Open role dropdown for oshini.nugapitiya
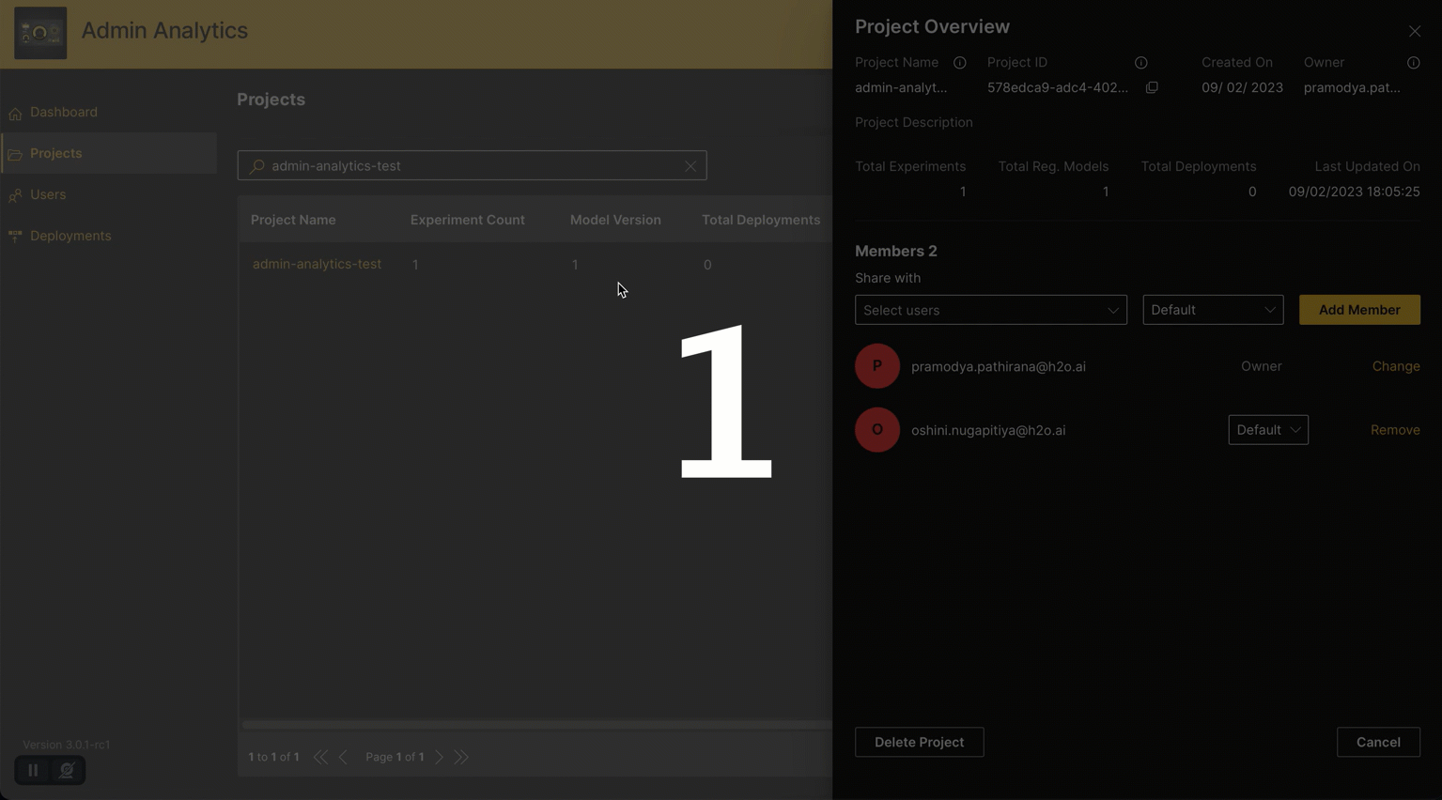Image resolution: width=1442 pixels, height=800 pixels. pos(1267,430)
